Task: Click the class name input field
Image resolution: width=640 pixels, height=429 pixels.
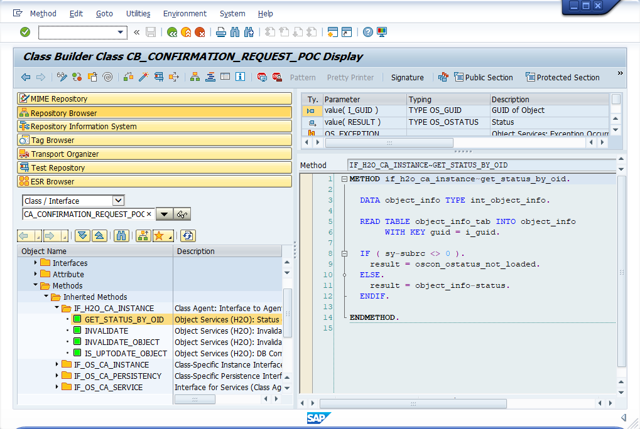Action: click(x=89, y=214)
